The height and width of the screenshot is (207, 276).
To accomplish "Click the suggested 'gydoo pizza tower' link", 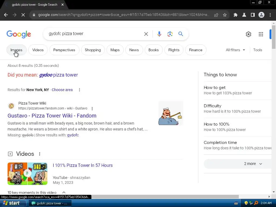I will click(x=58, y=75).
